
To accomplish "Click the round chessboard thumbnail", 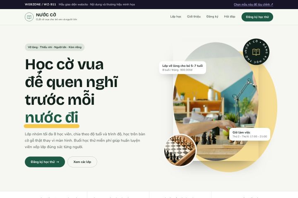I will pyautogui.click(x=180, y=150).
